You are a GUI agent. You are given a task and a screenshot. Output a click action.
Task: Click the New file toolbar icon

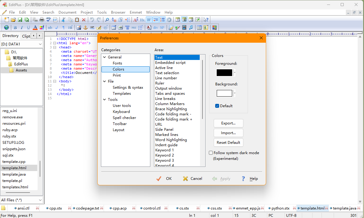coord(7,20)
